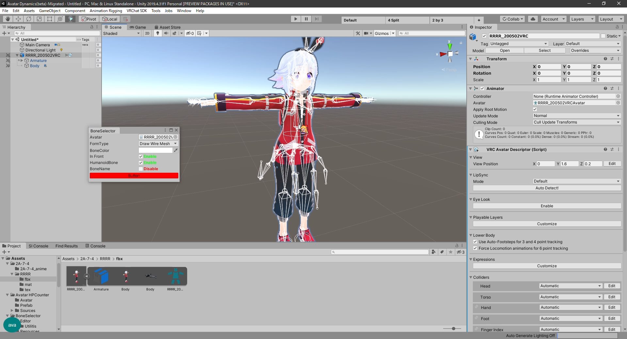Click the Auto Detect! button
627x339 pixels.
click(x=547, y=188)
